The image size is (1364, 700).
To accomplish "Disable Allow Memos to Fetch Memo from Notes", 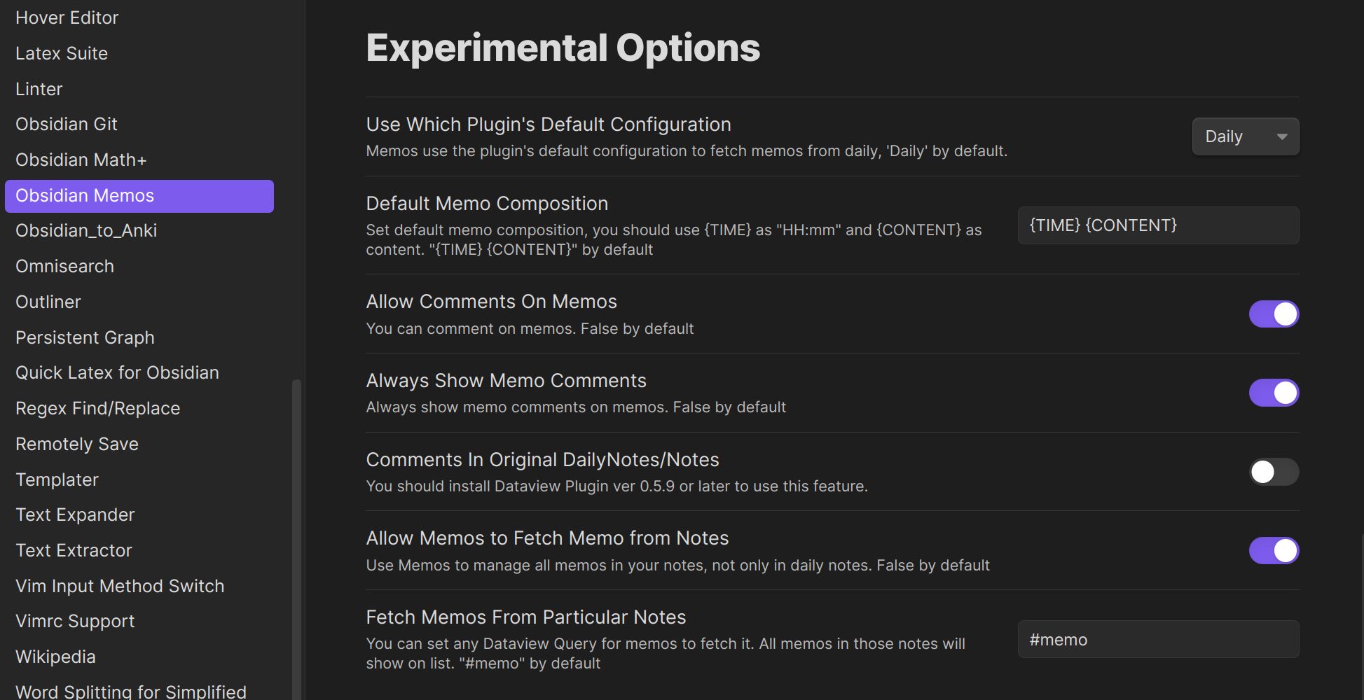I will point(1274,551).
